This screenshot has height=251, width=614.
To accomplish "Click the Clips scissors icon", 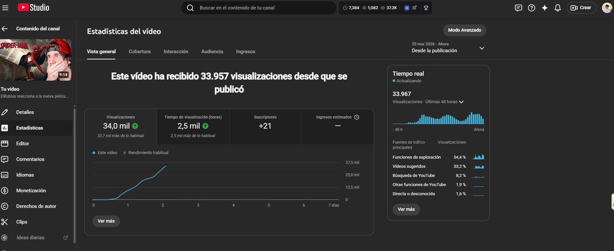I will coord(5,222).
